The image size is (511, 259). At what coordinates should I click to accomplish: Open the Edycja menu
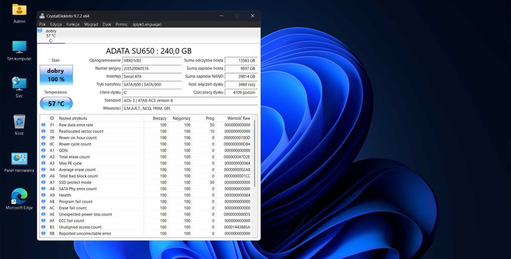[56, 25]
